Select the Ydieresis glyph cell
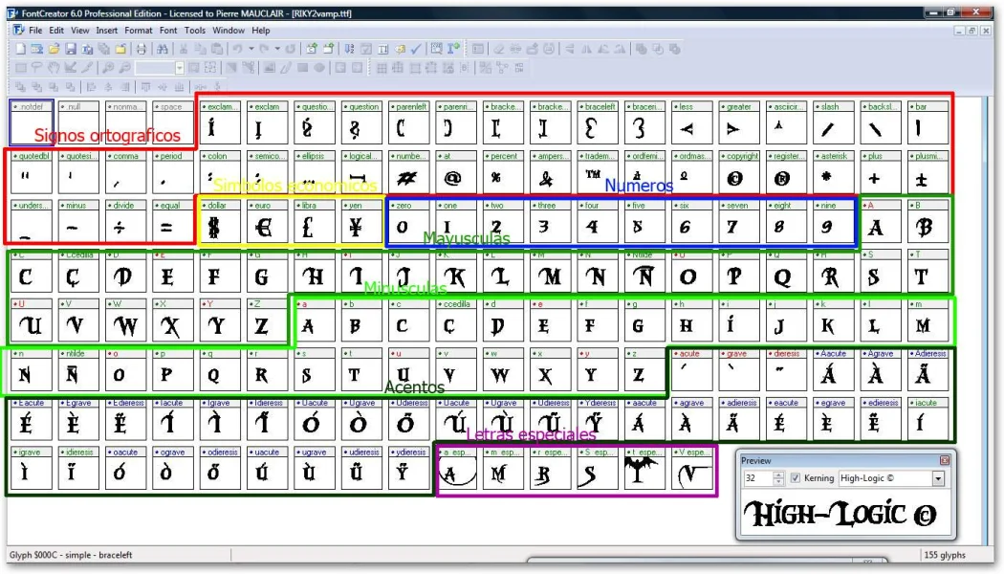Image resolution: width=1004 pixels, height=574 pixels. pyautogui.click(x=598, y=418)
